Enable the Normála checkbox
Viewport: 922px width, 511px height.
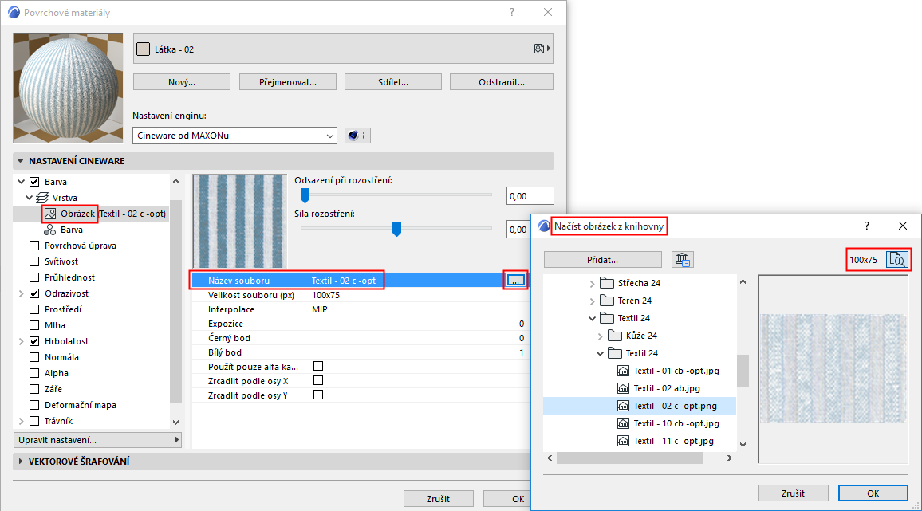click(x=34, y=357)
